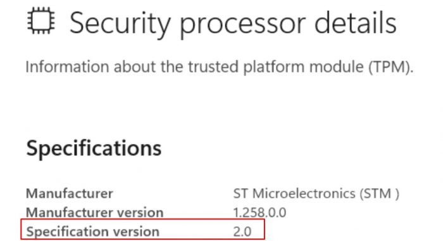Click the word "details" in the title
Image resolution: width=443 pixels, height=241 pixels.
pos(356,23)
